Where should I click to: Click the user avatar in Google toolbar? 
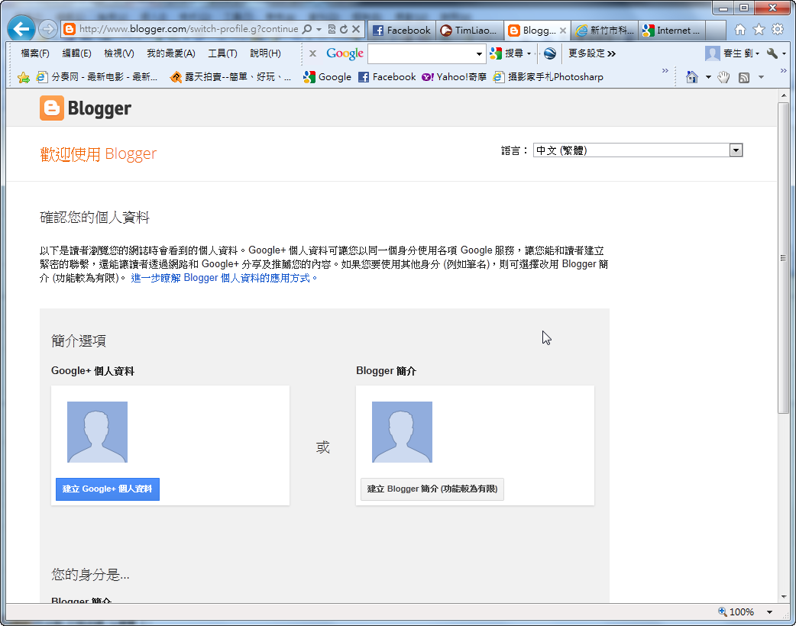point(713,53)
